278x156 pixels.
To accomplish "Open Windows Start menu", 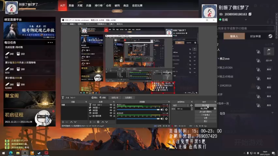I will 3,153.
